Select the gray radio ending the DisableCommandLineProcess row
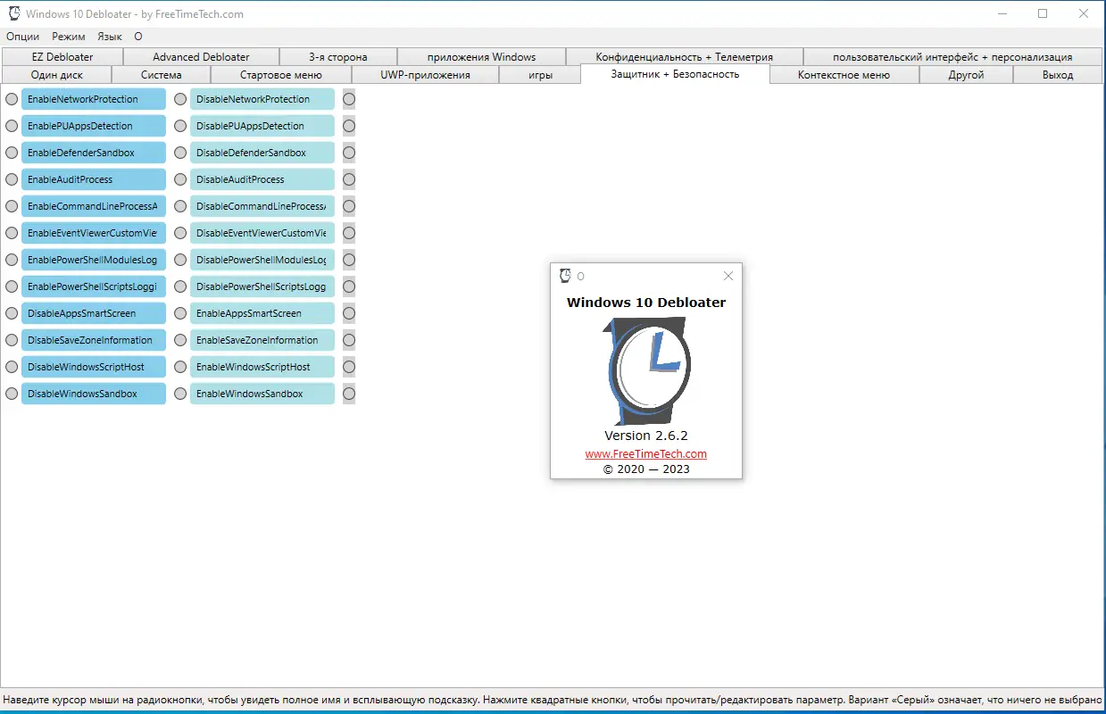This screenshot has width=1106, height=714. point(349,206)
